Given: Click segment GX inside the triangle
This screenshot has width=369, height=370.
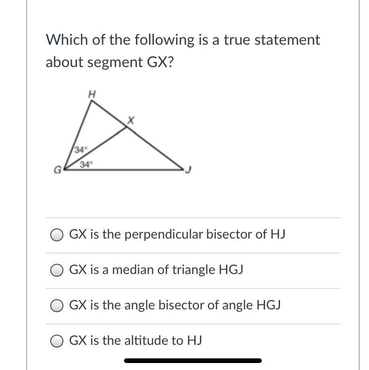Looking at the screenshot, I should (x=96, y=149).
